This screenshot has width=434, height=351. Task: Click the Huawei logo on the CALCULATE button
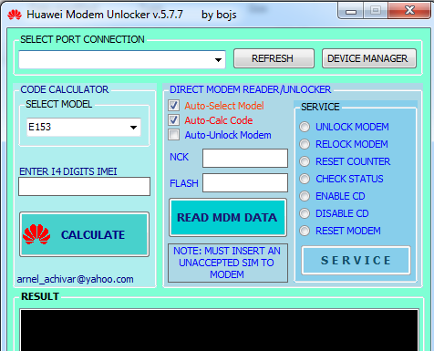click(36, 234)
